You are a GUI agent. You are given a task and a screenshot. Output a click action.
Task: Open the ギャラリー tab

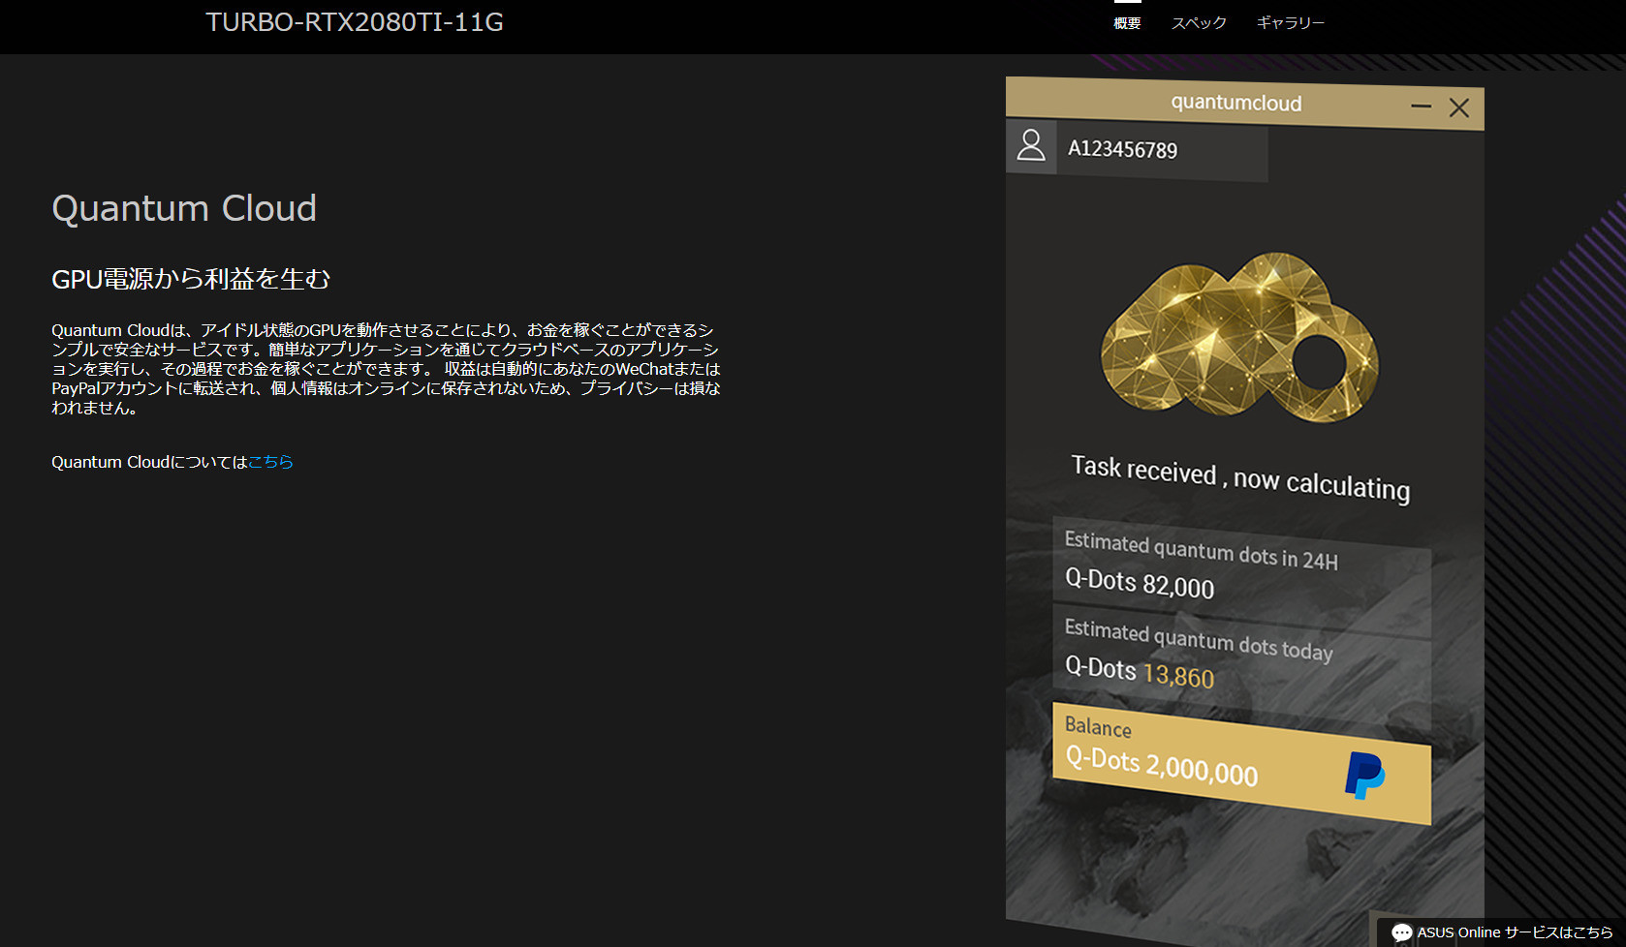click(1290, 22)
